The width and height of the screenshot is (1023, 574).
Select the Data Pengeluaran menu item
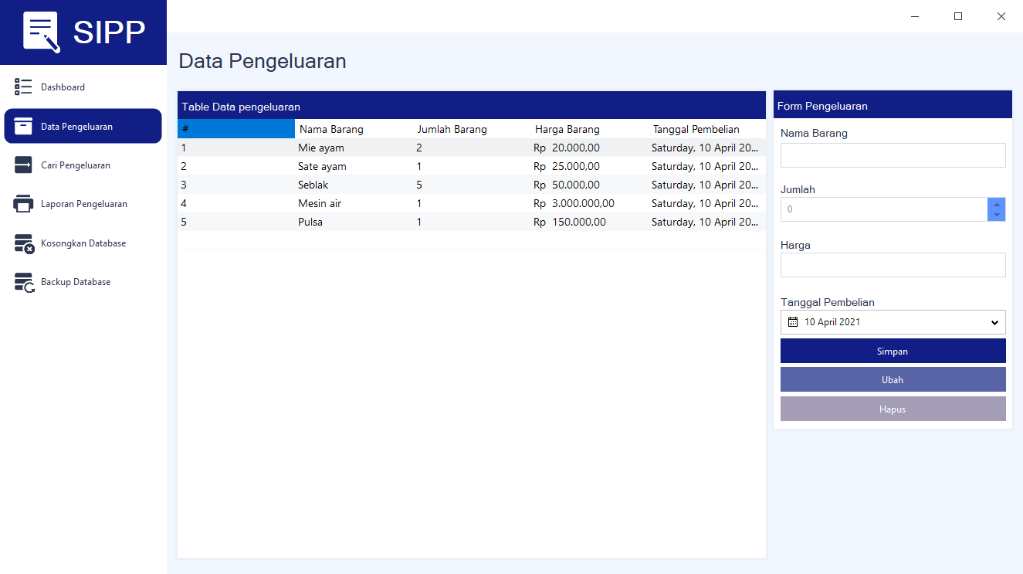point(83,126)
